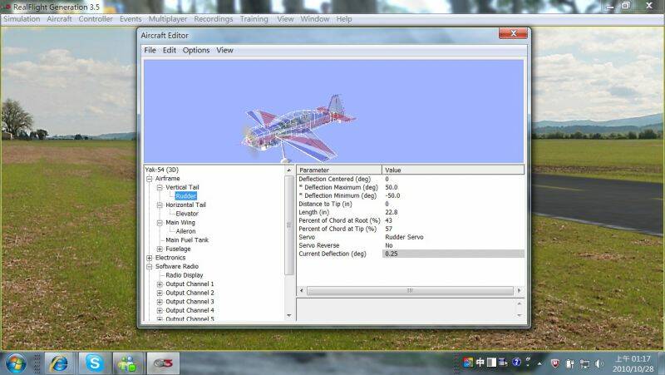Expand the Fuselage tree node
Image resolution: width=665 pixels, height=375 pixels.
pos(160,249)
